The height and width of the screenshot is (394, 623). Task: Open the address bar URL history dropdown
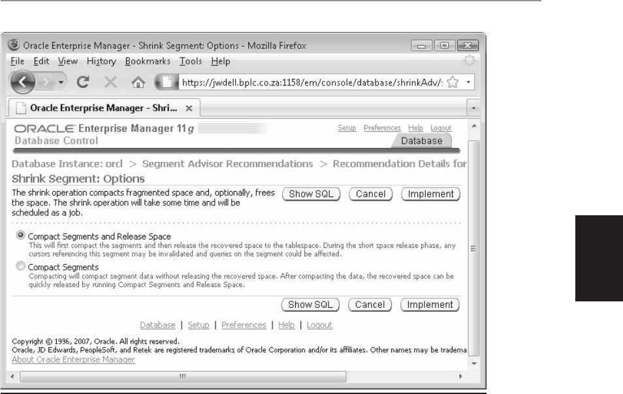[468, 82]
